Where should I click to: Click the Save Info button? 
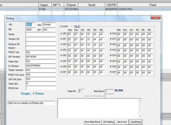pos(122,122)
